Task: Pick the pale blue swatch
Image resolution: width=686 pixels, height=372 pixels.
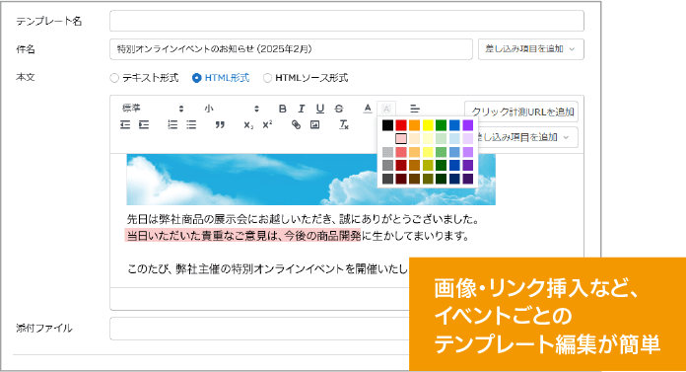Action: [454, 139]
